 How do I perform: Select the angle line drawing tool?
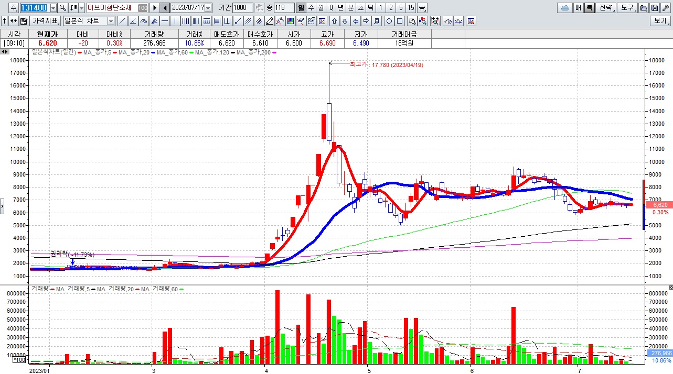coord(133,21)
